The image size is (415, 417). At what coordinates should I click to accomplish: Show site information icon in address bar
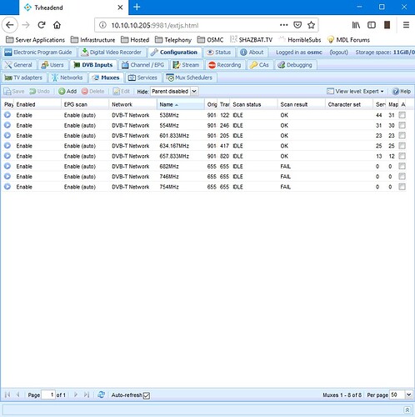pos(102,25)
